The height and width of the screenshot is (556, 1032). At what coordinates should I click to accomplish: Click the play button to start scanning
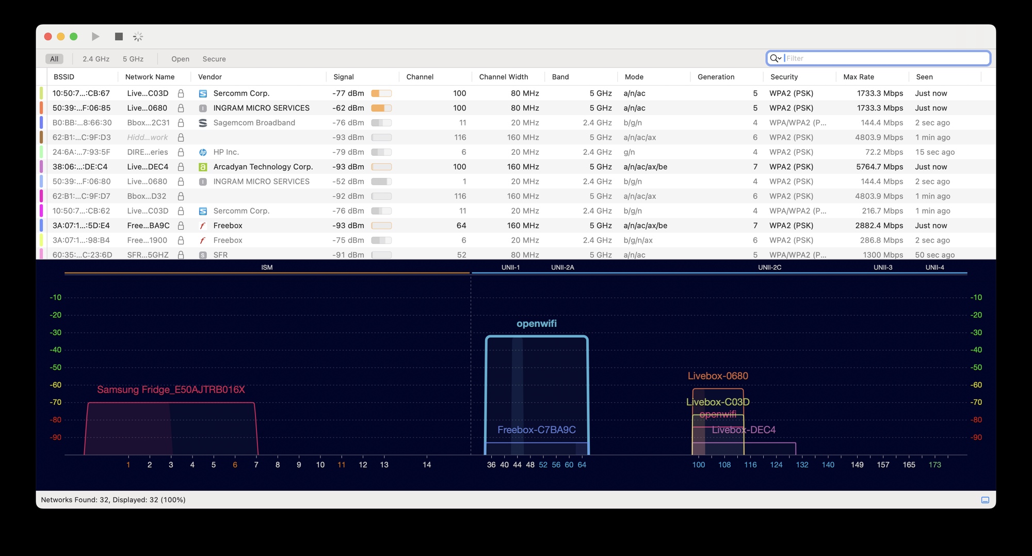pyautogui.click(x=95, y=37)
